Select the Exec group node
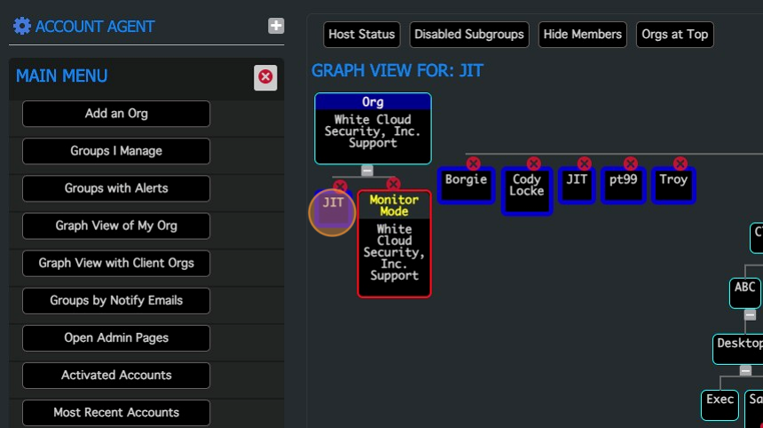This screenshot has height=428, width=763. [x=720, y=401]
